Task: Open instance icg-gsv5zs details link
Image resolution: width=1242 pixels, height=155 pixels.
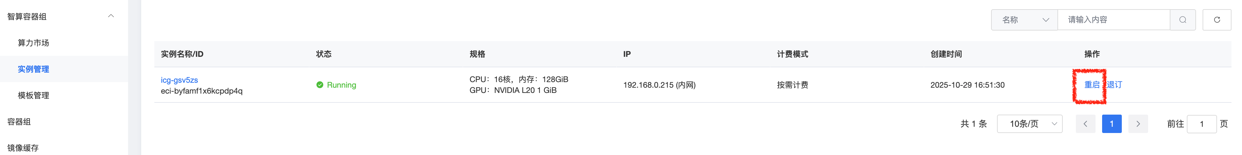Action: point(179,80)
